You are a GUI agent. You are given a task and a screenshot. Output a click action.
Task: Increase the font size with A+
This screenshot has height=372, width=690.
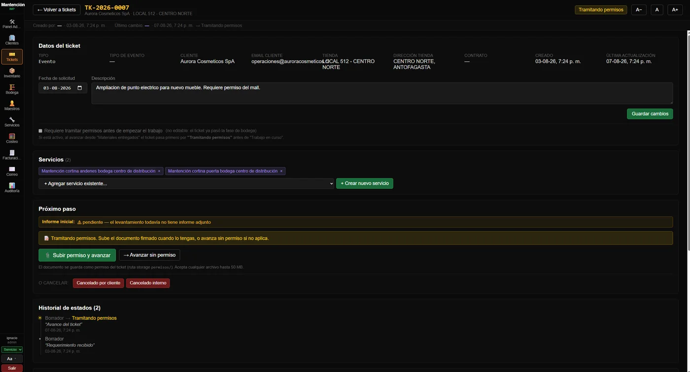[675, 10]
